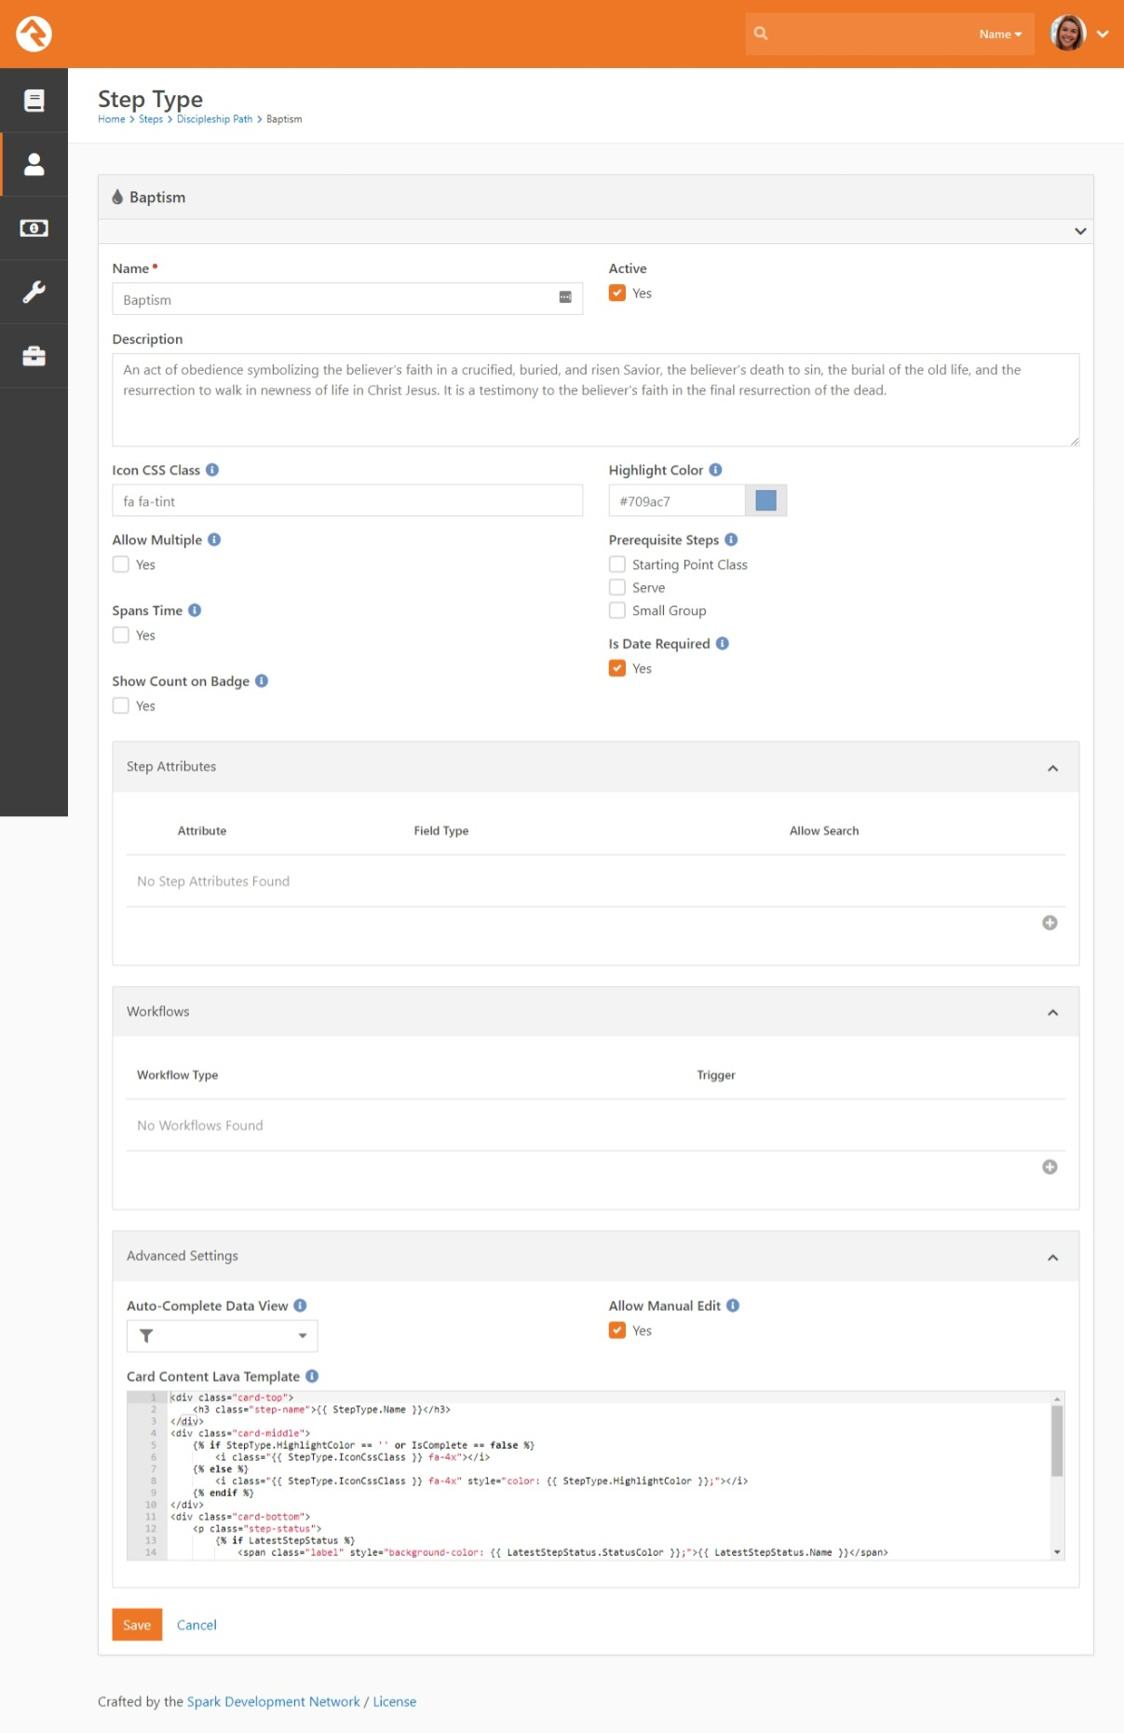Click the Name field options icon
This screenshot has height=1733, width=1124.
pyautogui.click(x=565, y=297)
